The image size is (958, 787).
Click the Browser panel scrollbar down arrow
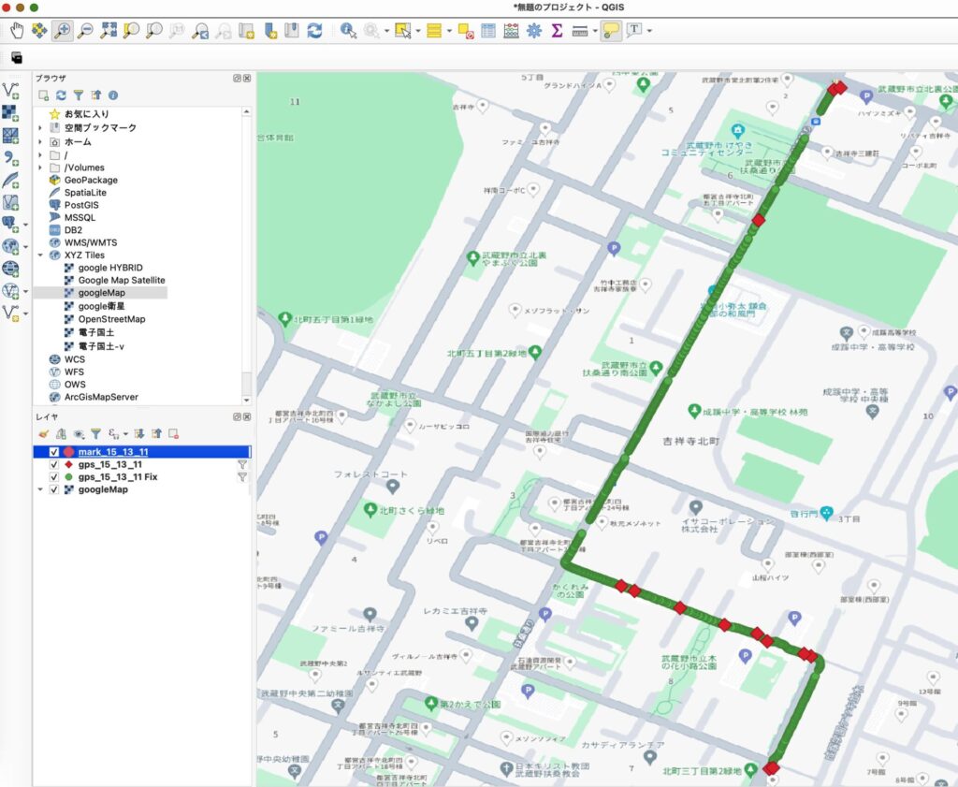[x=247, y=401]
